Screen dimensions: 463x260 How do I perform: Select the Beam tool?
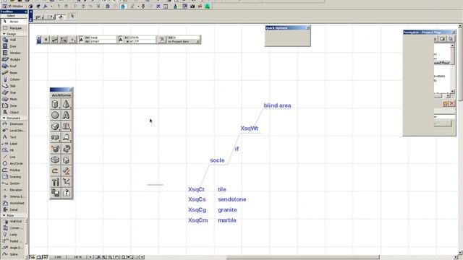tap(13, 72)
